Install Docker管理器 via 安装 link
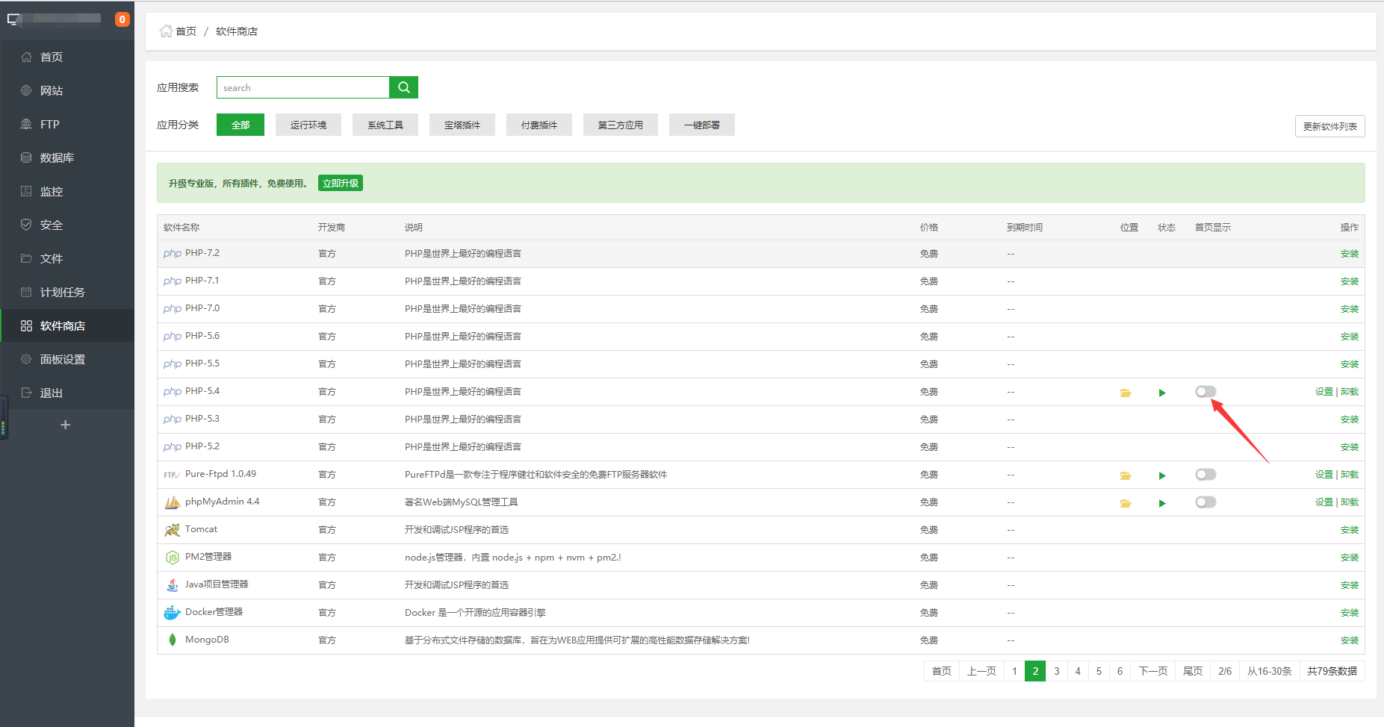 point(1349,613)
